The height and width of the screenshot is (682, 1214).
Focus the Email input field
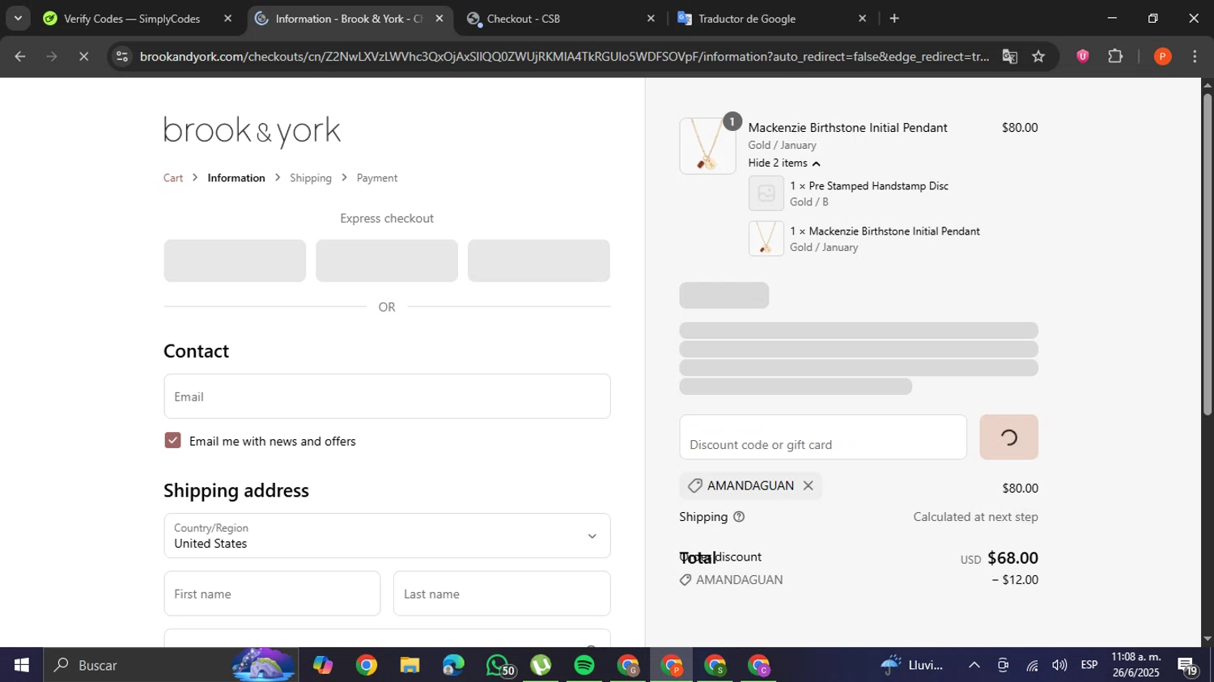(x=387, y=396)
